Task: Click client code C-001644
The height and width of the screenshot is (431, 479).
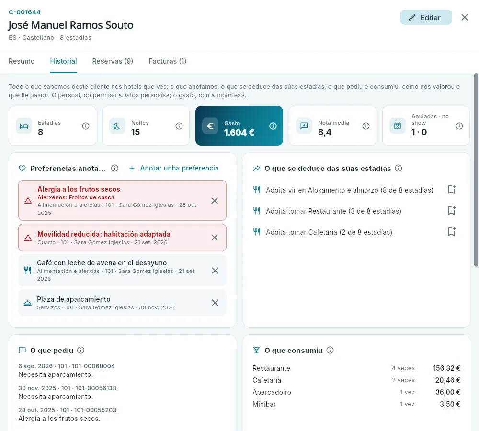Action: [24, 12]
